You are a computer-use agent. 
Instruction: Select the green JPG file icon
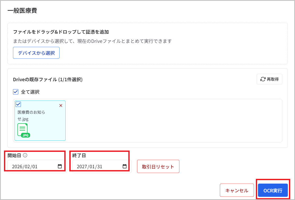24,130
